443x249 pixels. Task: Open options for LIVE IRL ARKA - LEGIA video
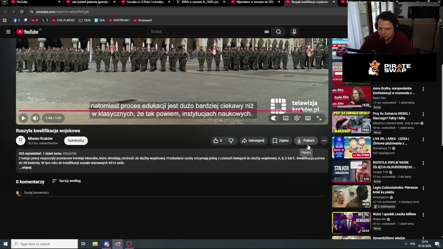point(423,139)
